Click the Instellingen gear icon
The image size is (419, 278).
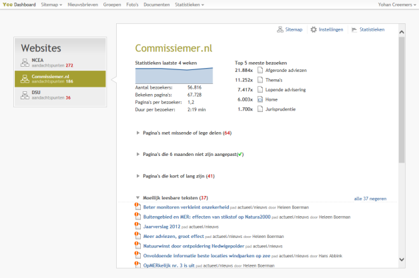(314, 29)
